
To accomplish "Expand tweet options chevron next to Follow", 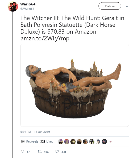I will (x=127, y=6).
